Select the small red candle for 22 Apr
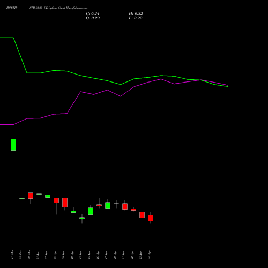This screenshot has width=268, height=268. tap(133, 210)
